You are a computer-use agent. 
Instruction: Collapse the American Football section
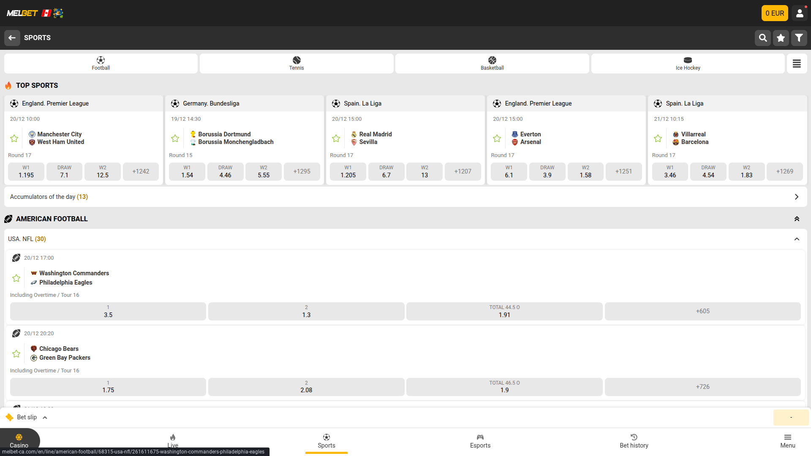(797, 219)
